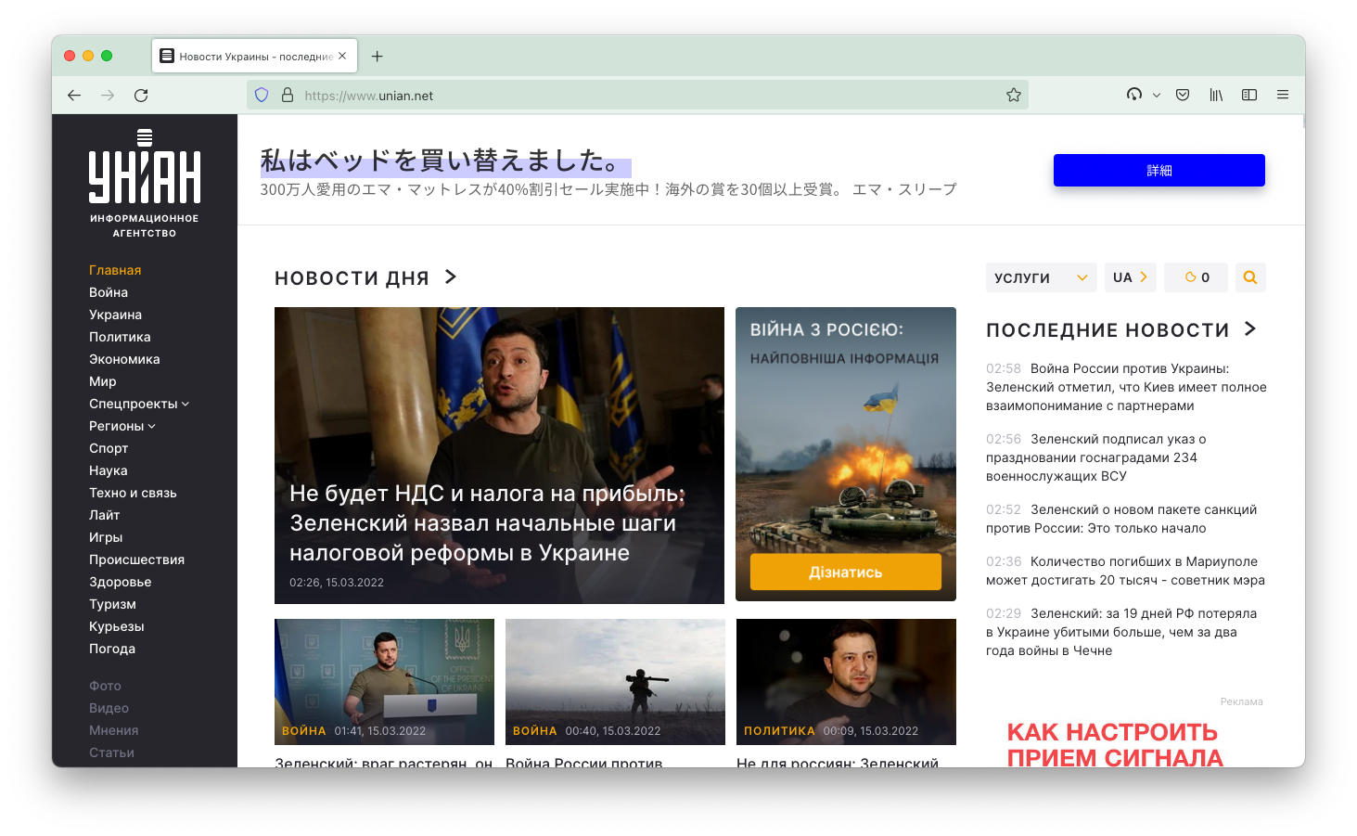Bookmark the page with the star icon
The image size is (1357, 836).
point(1014,95)
